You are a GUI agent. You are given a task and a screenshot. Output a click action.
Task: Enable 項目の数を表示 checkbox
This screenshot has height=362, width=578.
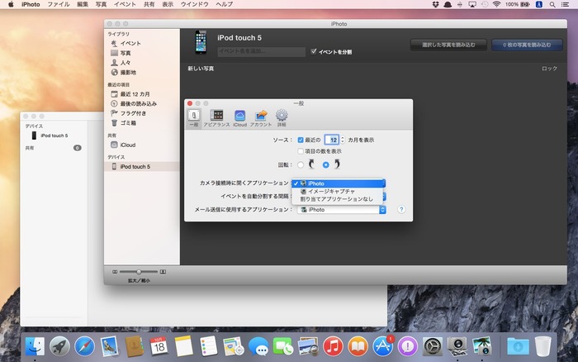coord(301,151)
